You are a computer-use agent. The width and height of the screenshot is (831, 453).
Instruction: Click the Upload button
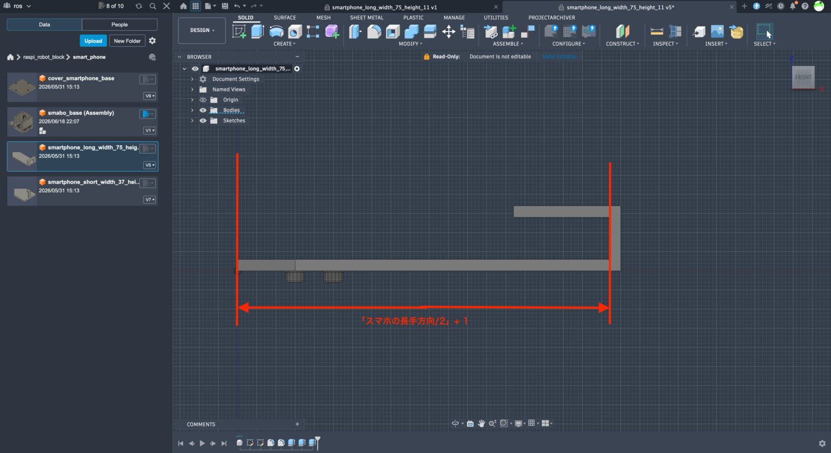[93, 41]
